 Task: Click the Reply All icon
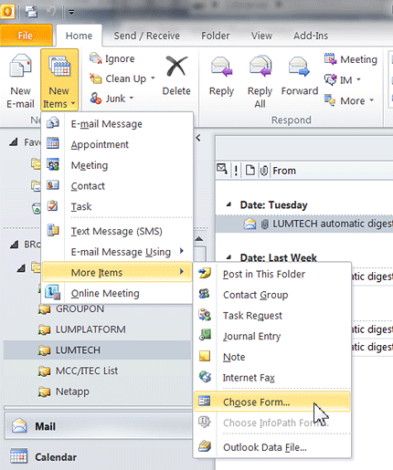coord(260,66)
